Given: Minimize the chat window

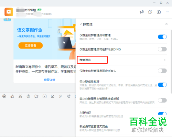Looking at the screenshot, I should point(154,3).
